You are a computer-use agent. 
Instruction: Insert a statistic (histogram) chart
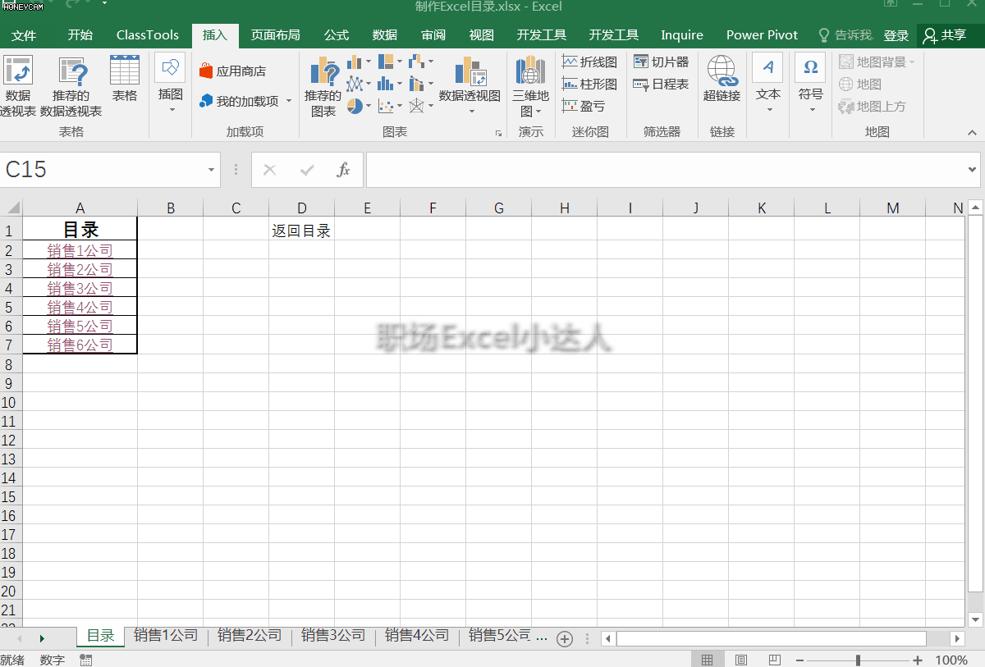click(x=390, y=84)
